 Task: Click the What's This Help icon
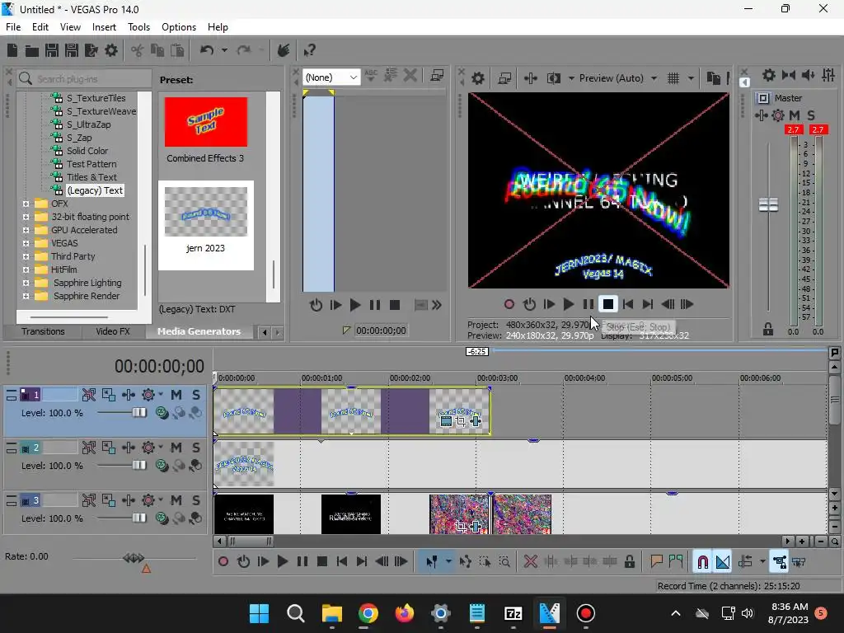click(309, 50)
